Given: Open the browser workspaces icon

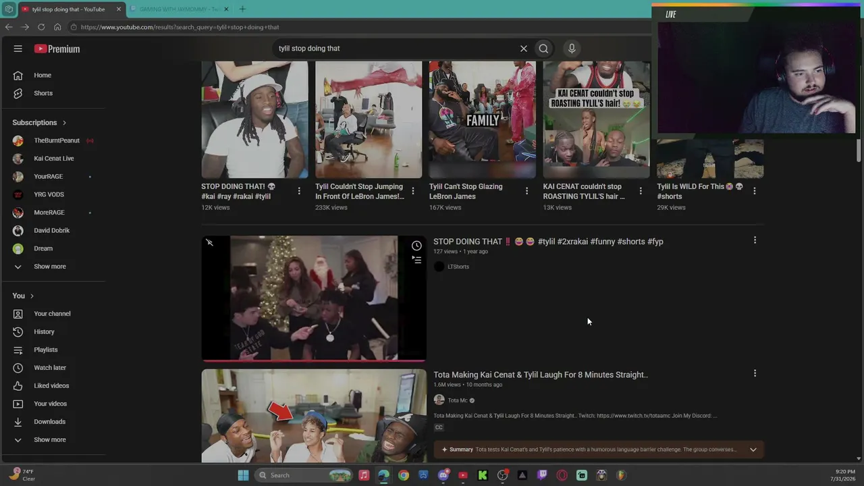Looking at the screenshot, I should pyautogui.click(x=9, y=9).
